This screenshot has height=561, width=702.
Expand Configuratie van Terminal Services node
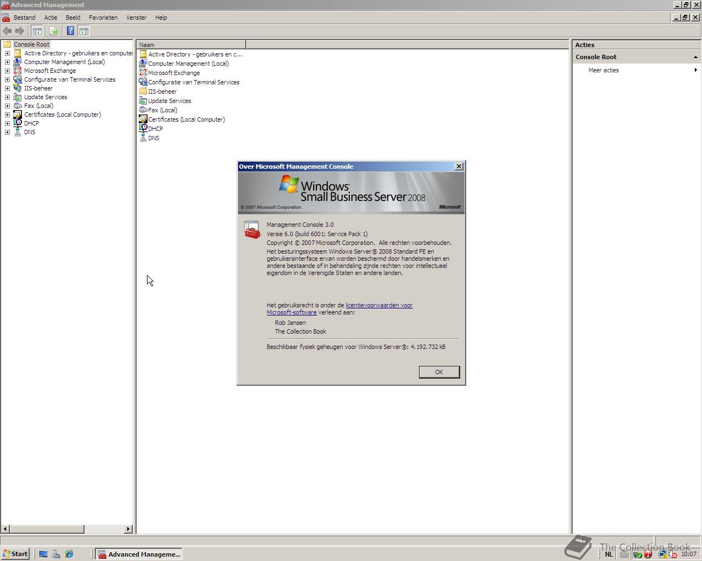tap(7, 79)
